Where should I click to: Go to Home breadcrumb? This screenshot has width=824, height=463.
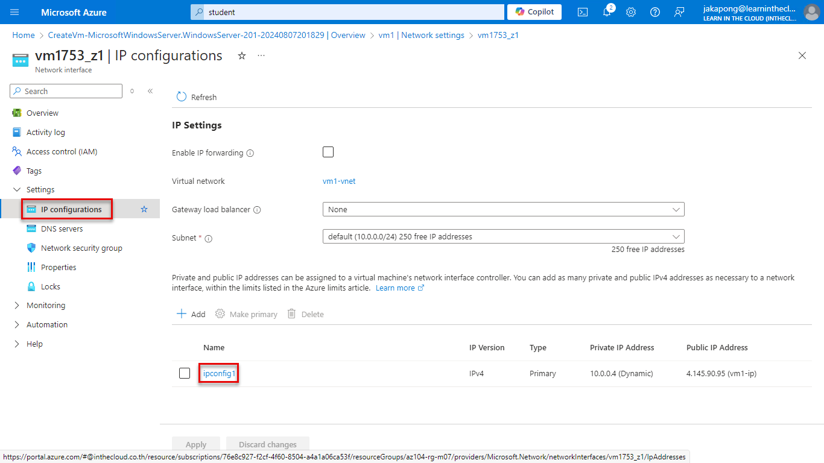click(24, 35)
